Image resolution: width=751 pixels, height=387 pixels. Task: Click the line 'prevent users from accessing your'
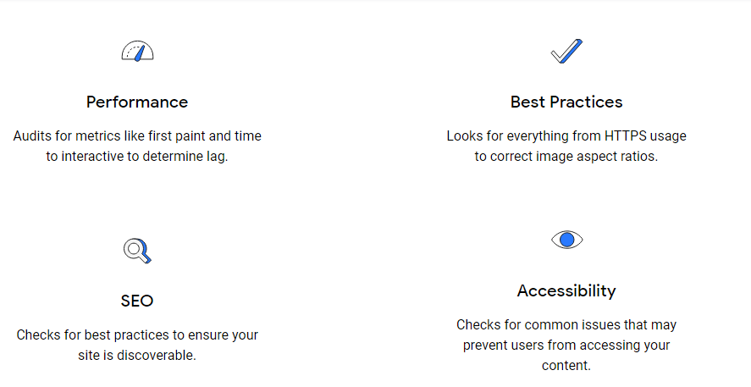(x=566, y=346)
